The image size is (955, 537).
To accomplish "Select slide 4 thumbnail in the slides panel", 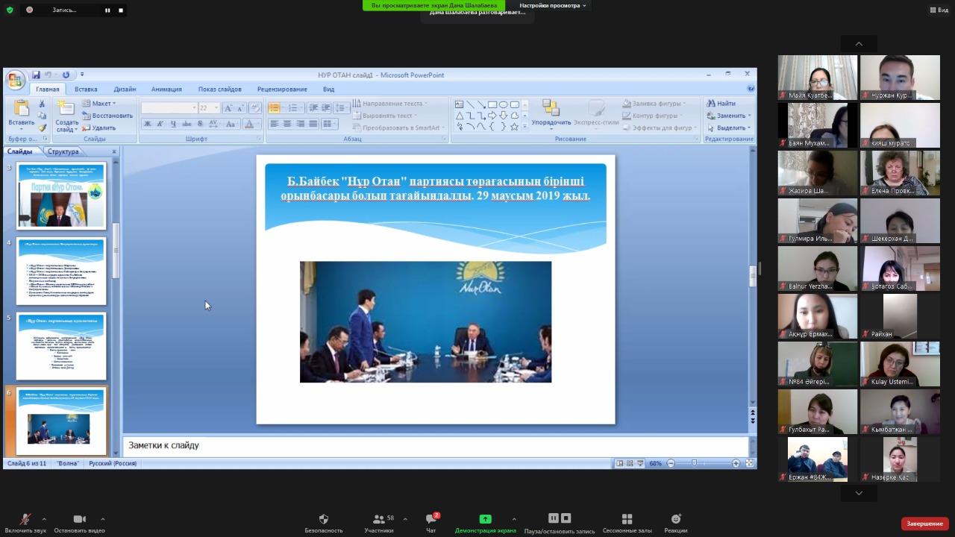I will [61, 271].
